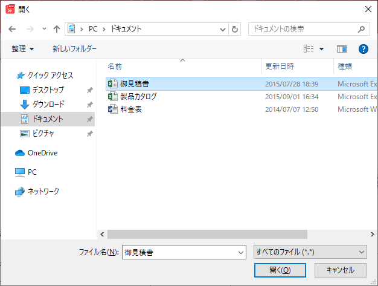Click the left arrow of horizontal scrollbar
378x286 pixels.
102,235
